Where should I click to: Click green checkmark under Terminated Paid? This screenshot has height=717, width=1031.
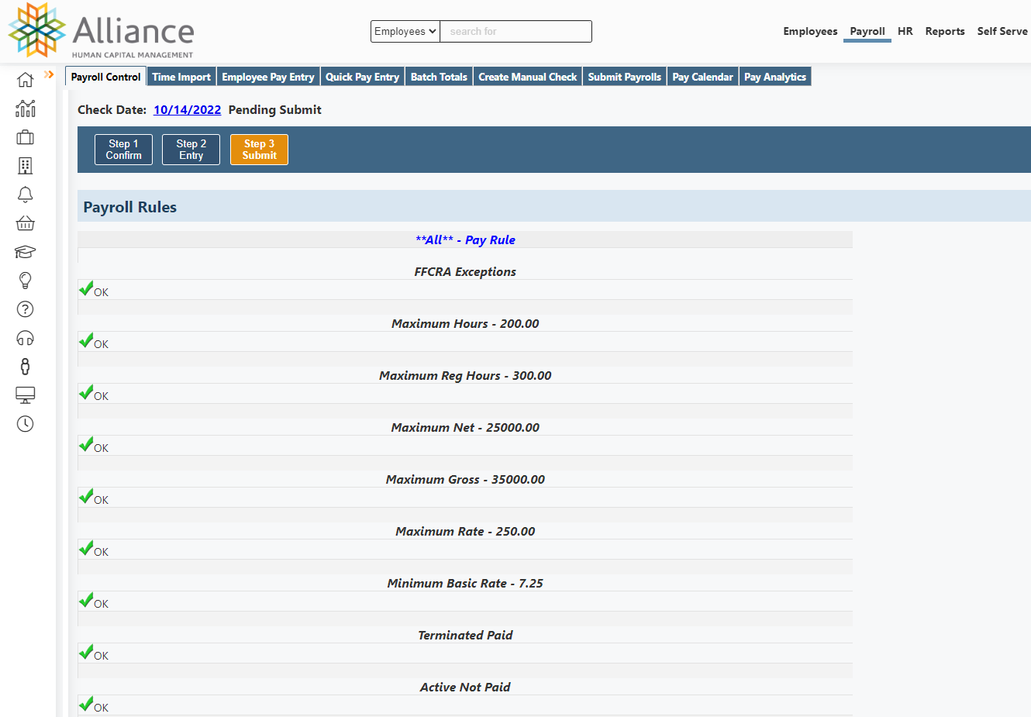(x=86, y=653)
